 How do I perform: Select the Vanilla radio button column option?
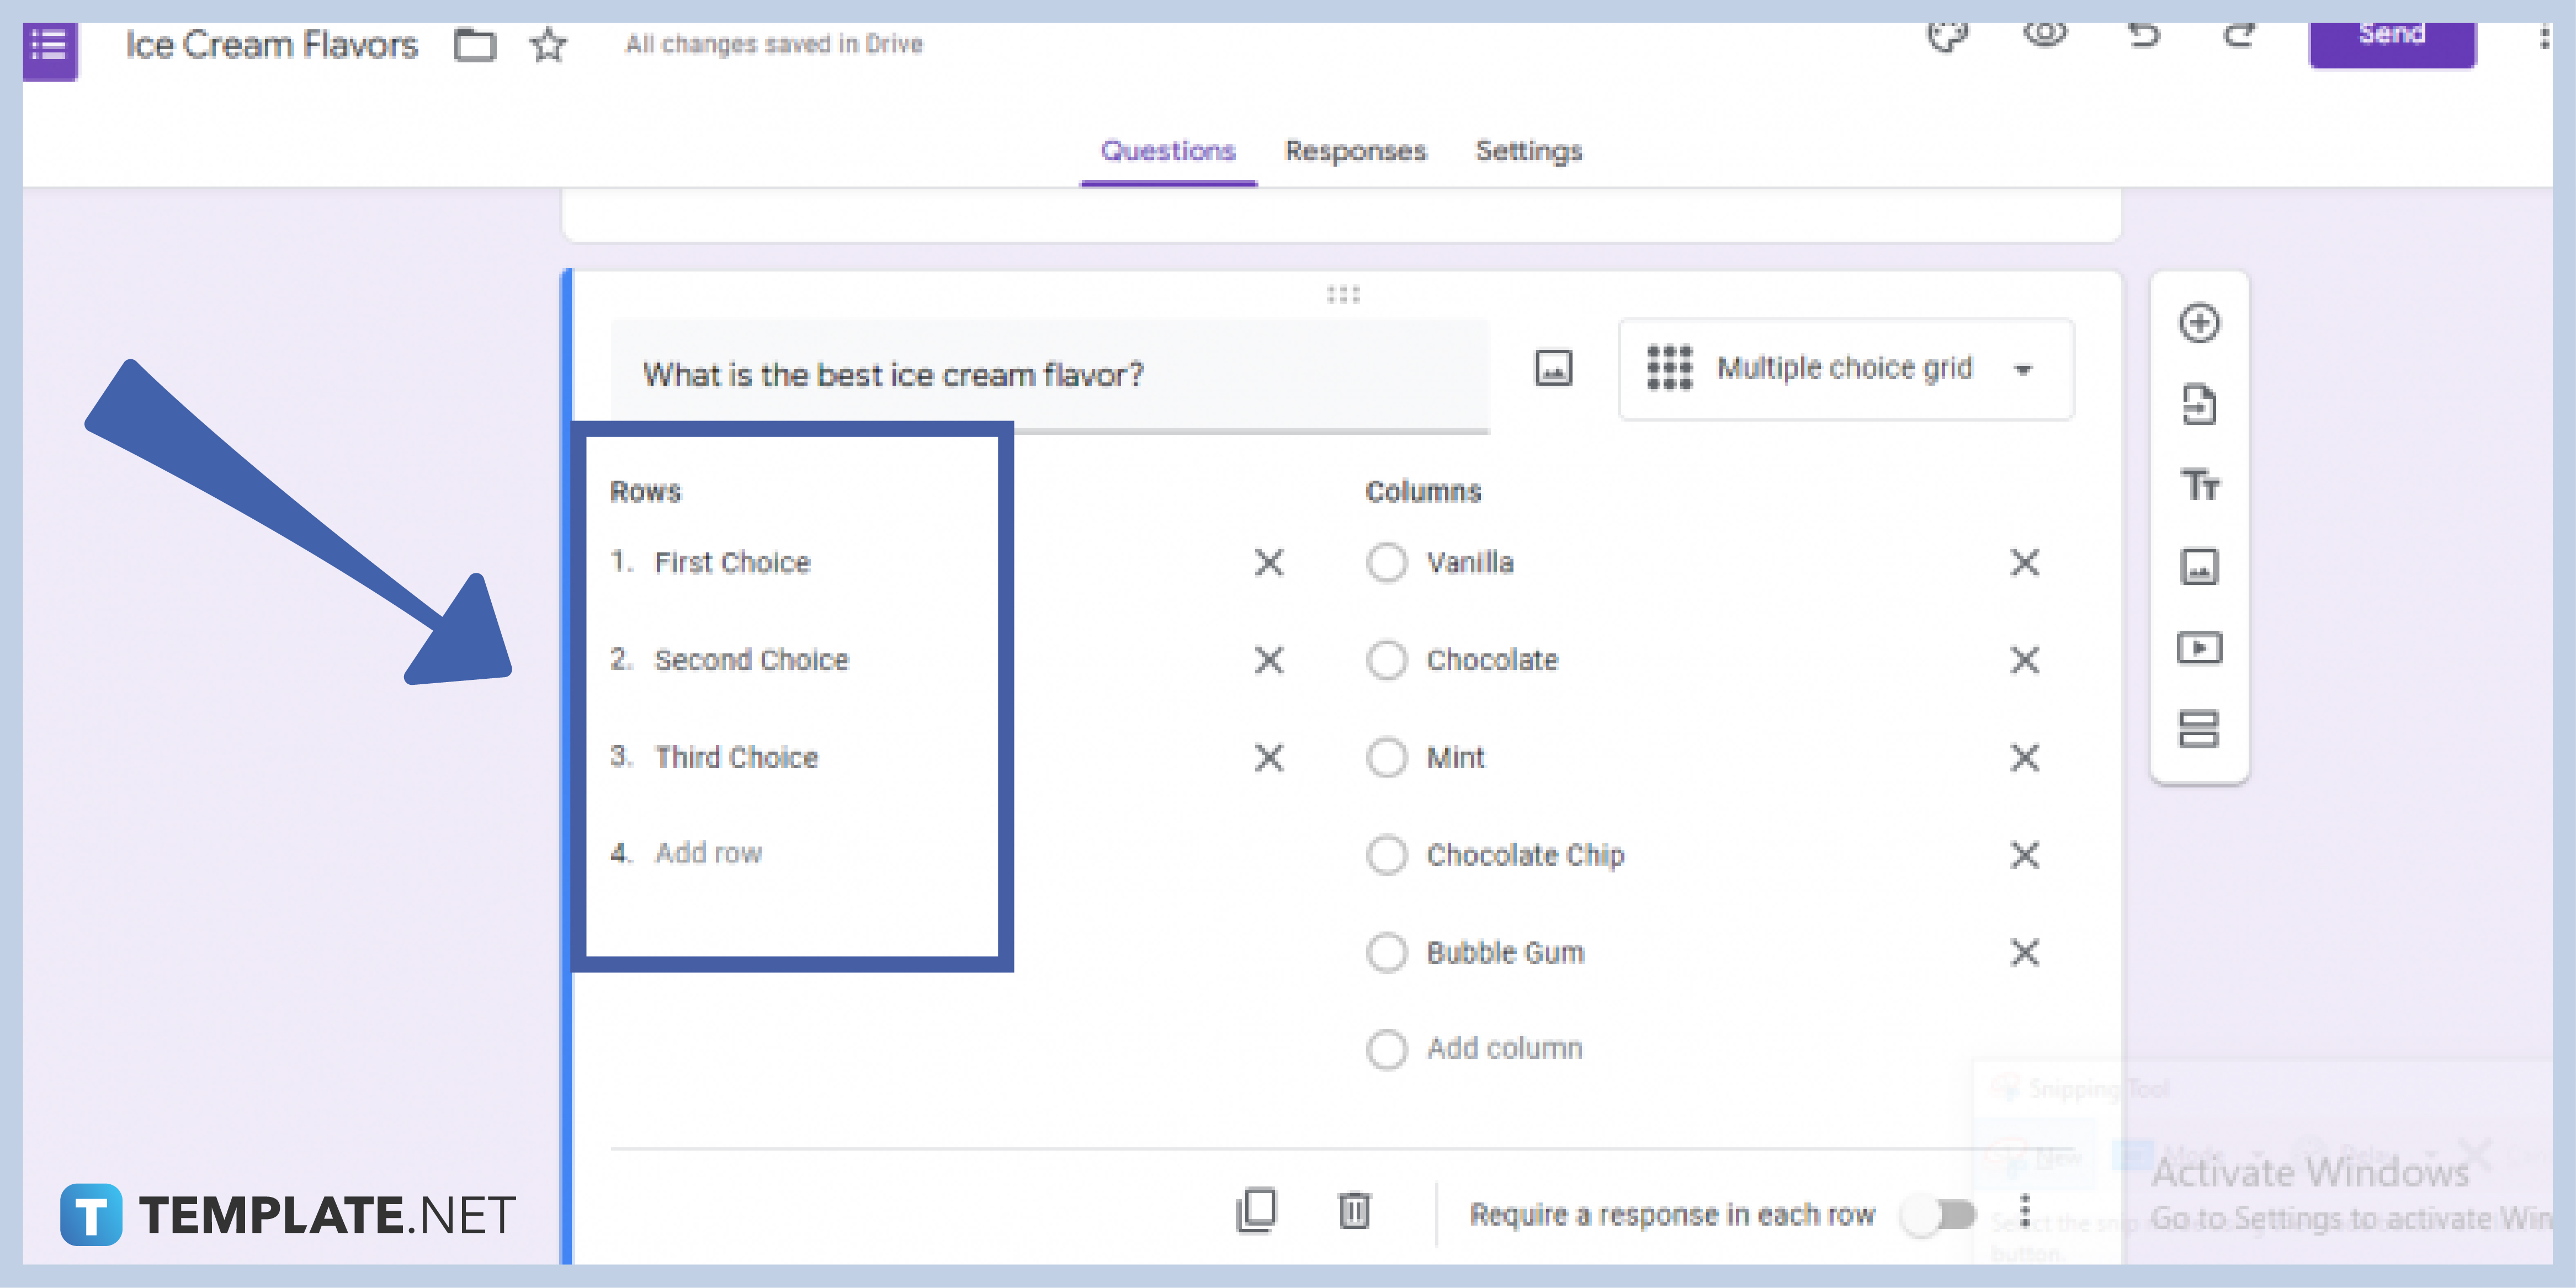point(1385,562)
